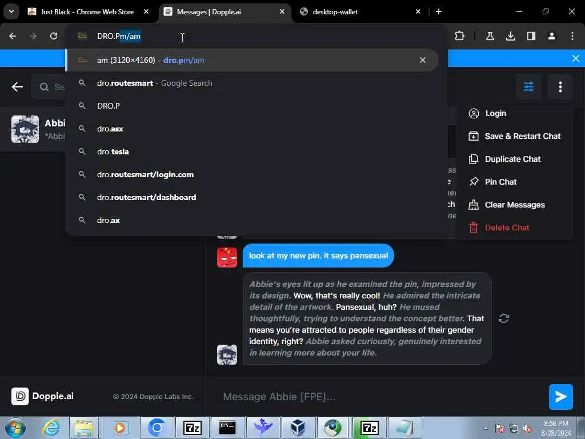This screenshot has width=585, height=439.
Task: Select the dro.ax suggestion
Action: pyautogui.click(x=251, y=220)
